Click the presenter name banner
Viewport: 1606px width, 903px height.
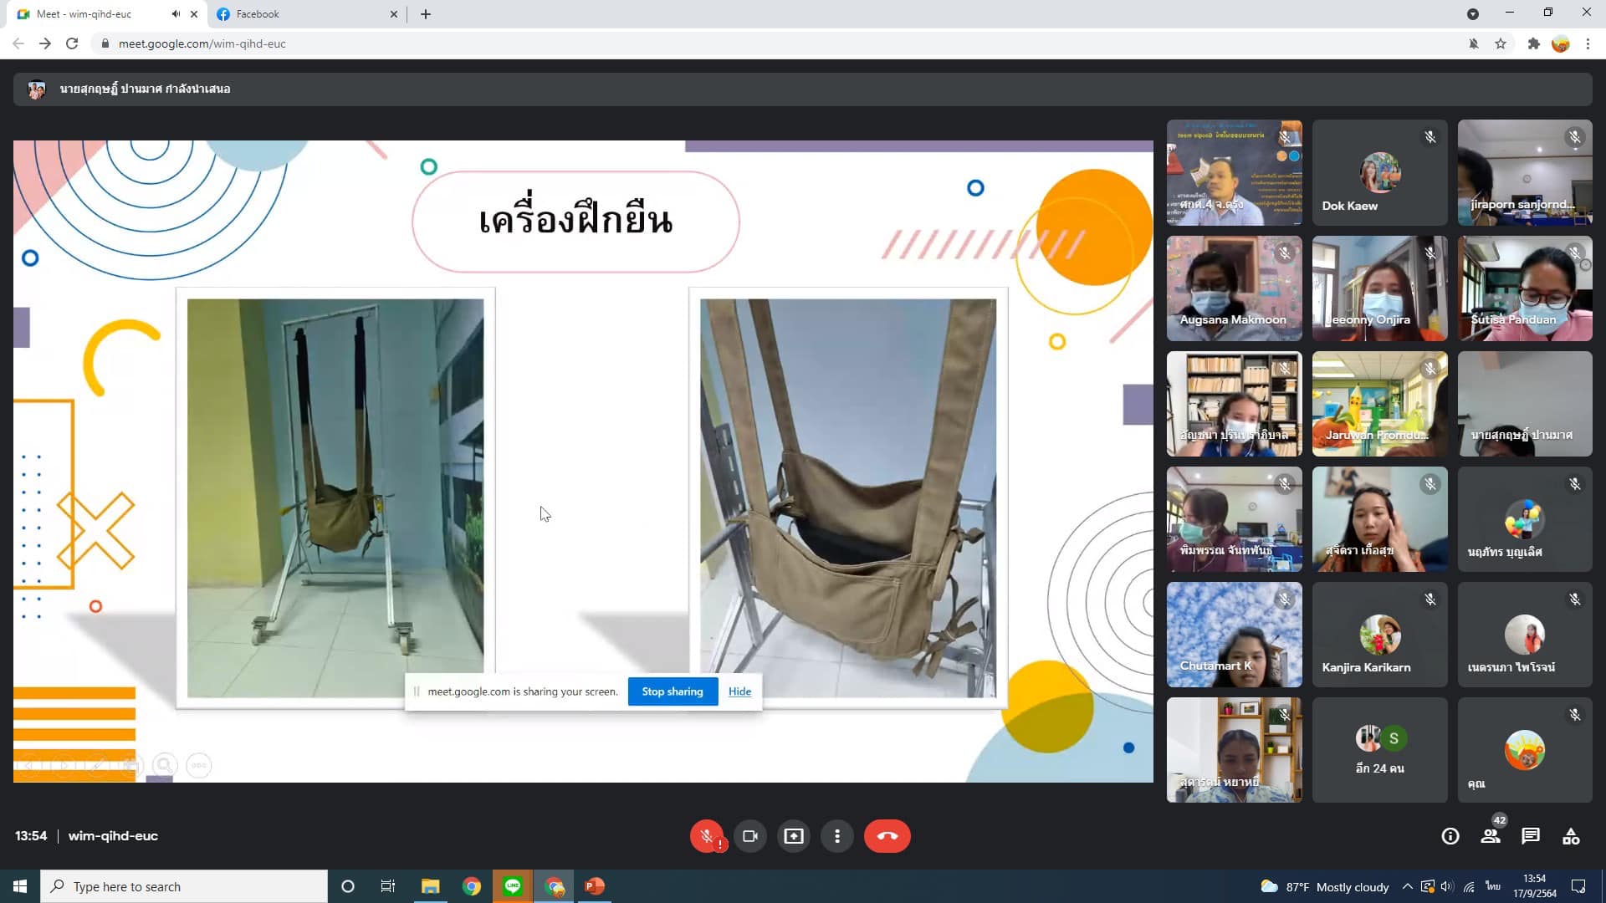[802, 89]
